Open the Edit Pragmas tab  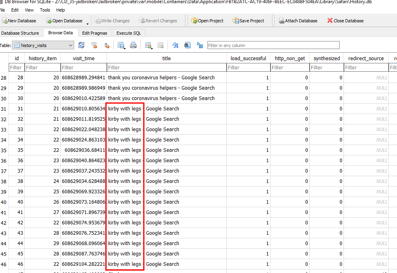(x=95, y=33)
